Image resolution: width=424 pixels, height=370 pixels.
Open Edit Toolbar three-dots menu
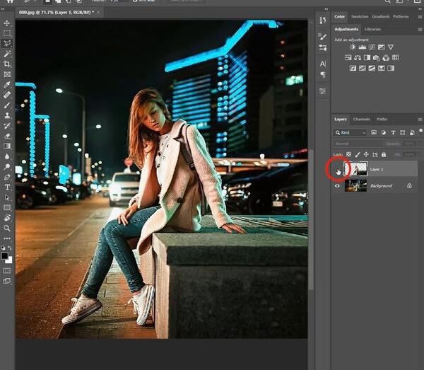[7, 238]
